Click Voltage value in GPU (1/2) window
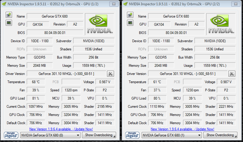 (105, 82)
